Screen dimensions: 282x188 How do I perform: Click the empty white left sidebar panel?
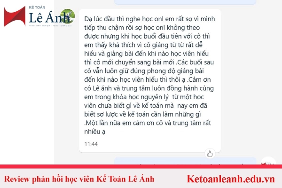pos(27,95)
